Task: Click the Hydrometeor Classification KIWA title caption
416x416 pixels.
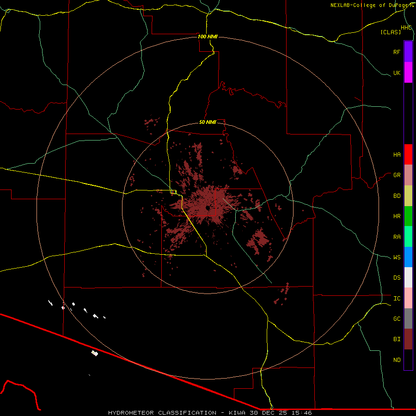Action: point(210,413)
